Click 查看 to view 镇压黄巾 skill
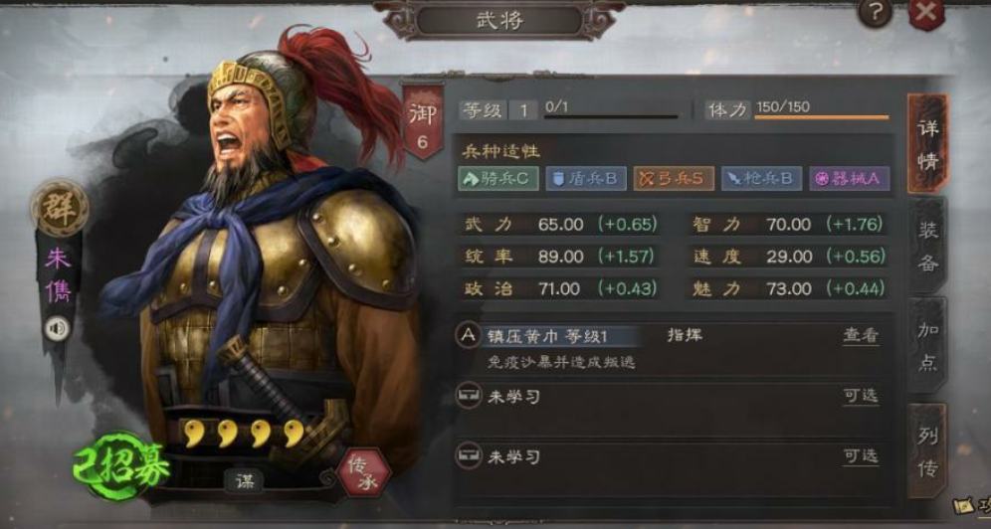The image size is (991, 529). pos(861,335)
